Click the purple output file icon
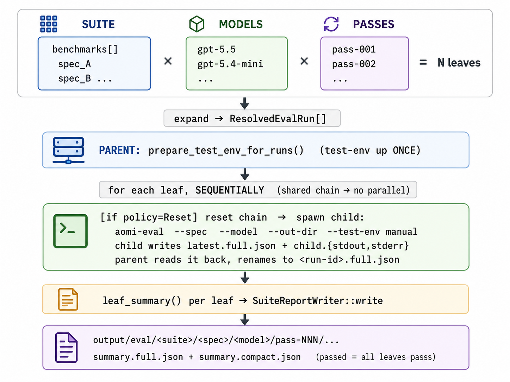This screenshot has height=382, width=510. (x=66, y=348)
